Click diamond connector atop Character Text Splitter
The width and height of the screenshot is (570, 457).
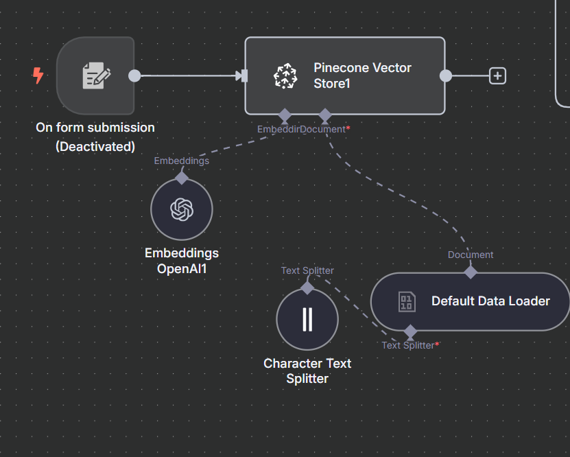click(x=307, y=288)
